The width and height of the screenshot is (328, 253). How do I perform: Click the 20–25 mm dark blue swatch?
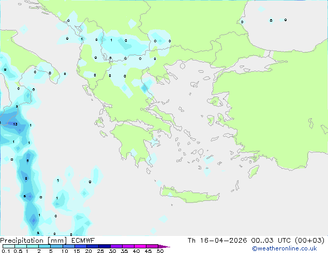[x=92, y=246]
